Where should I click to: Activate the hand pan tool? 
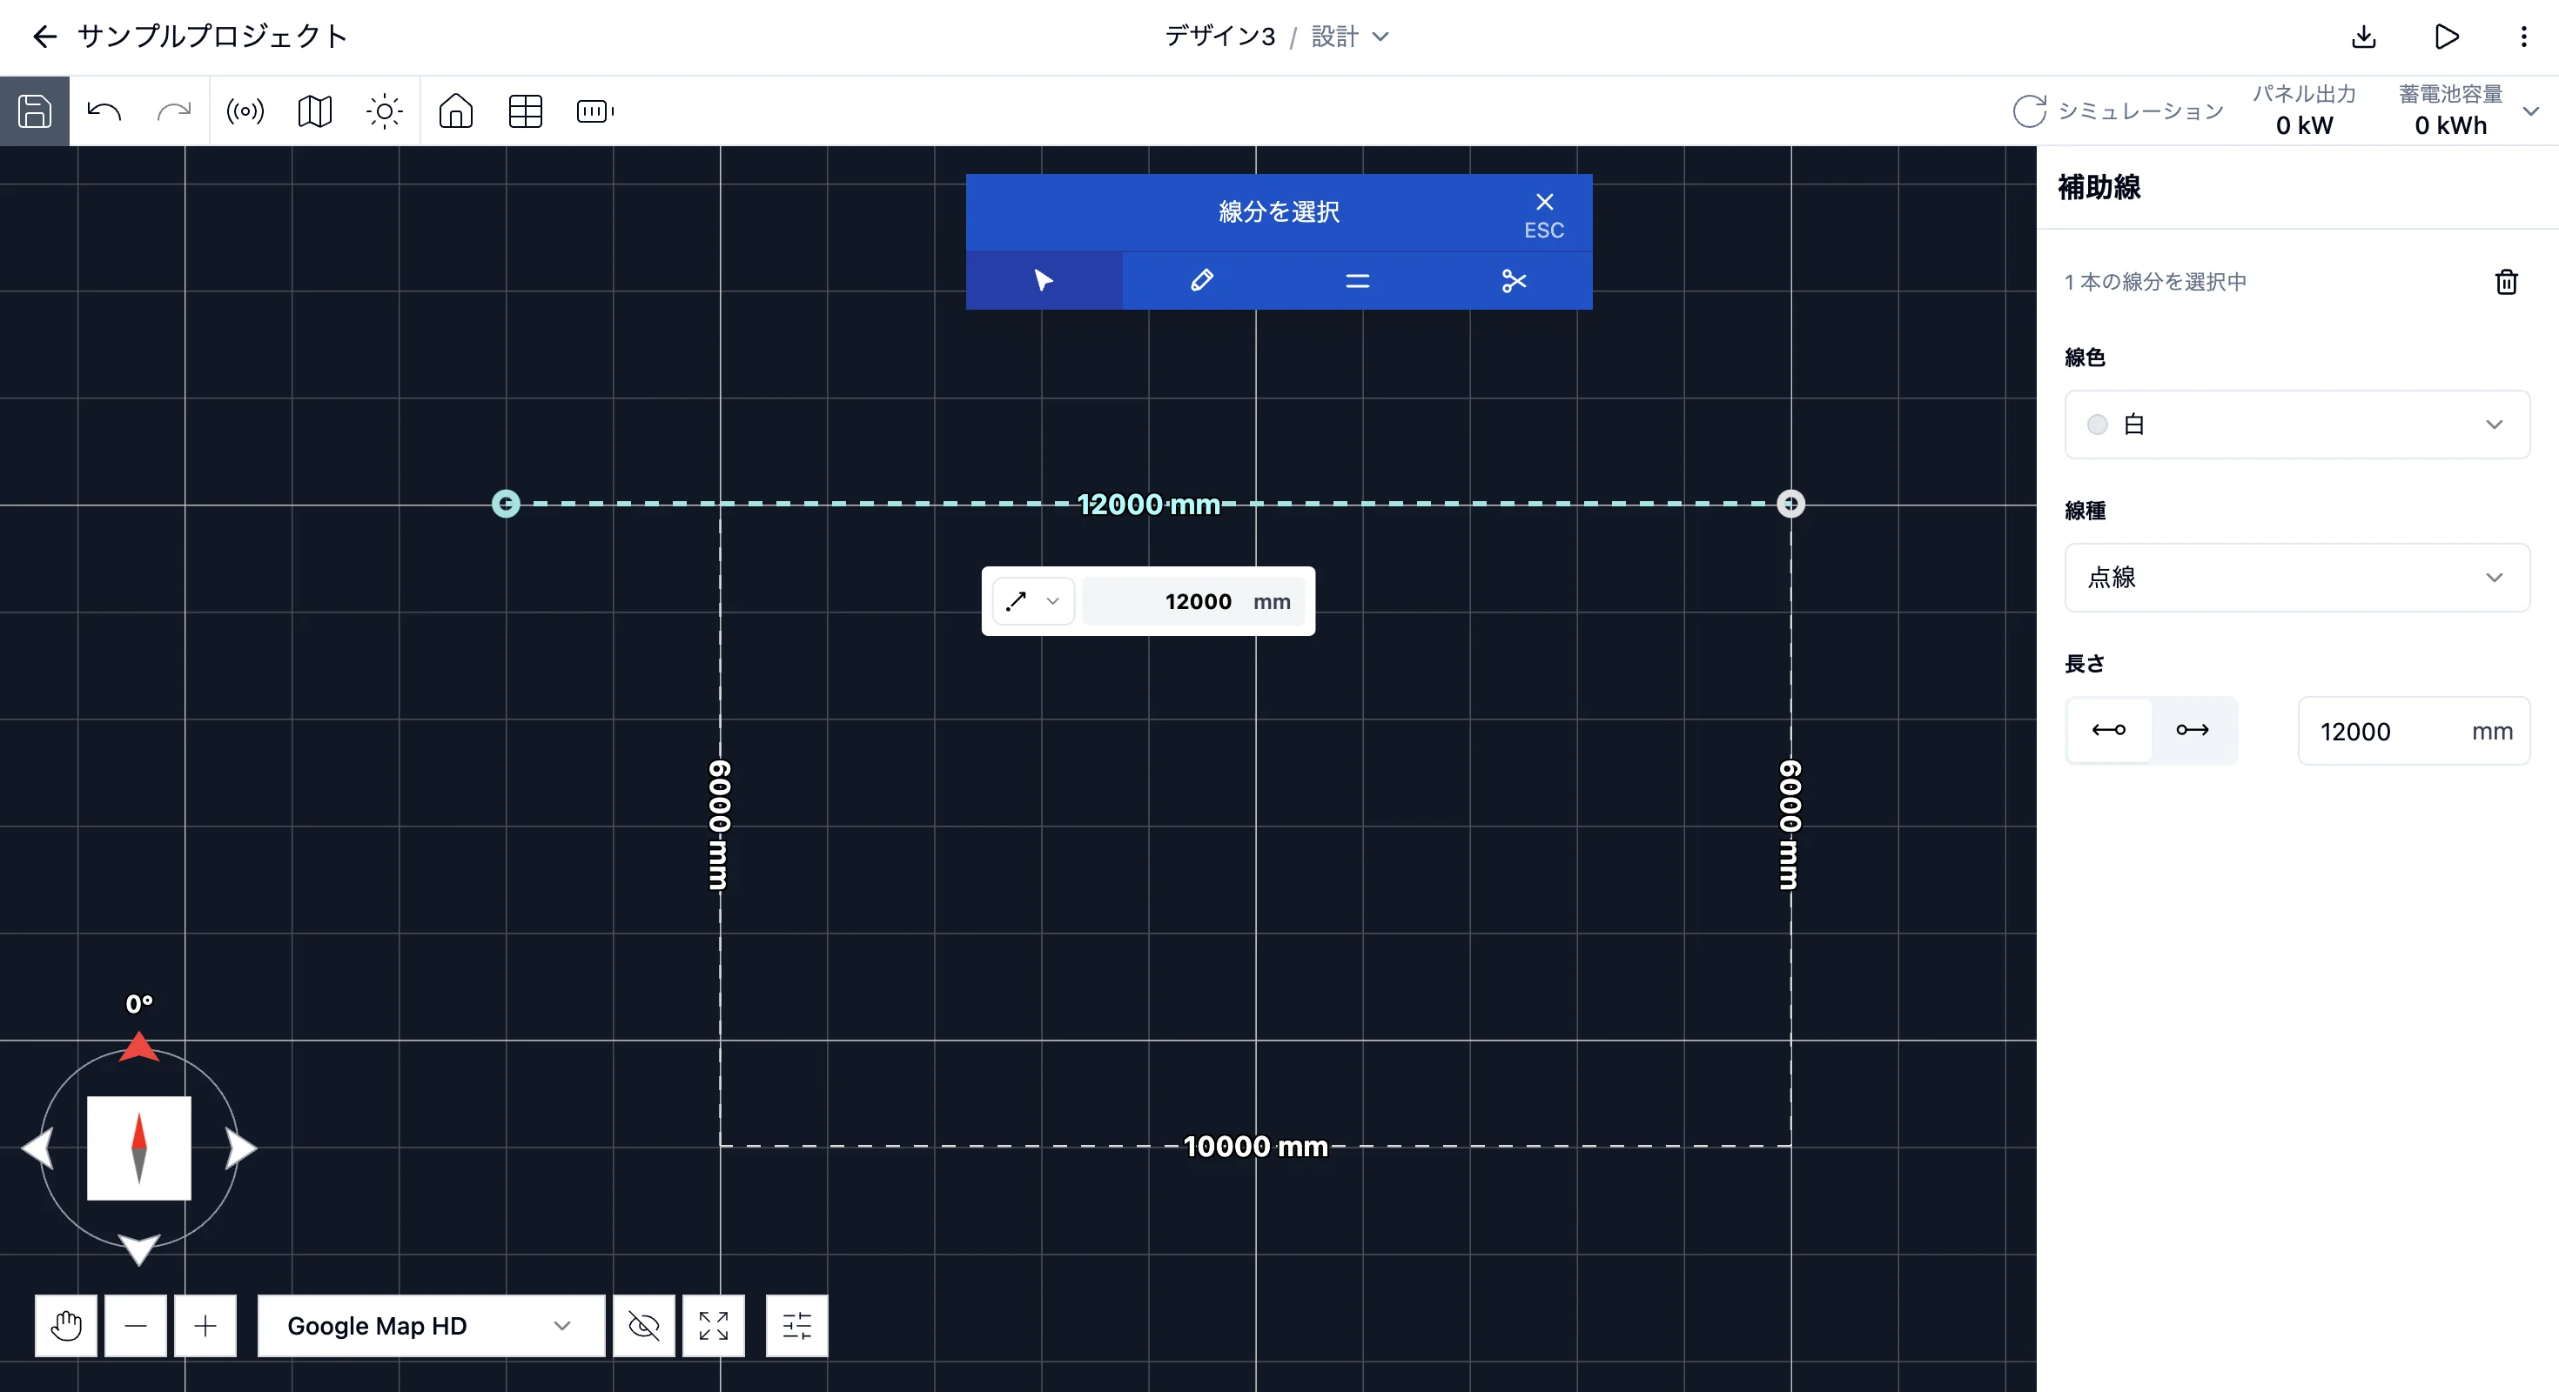point(66,1326)
